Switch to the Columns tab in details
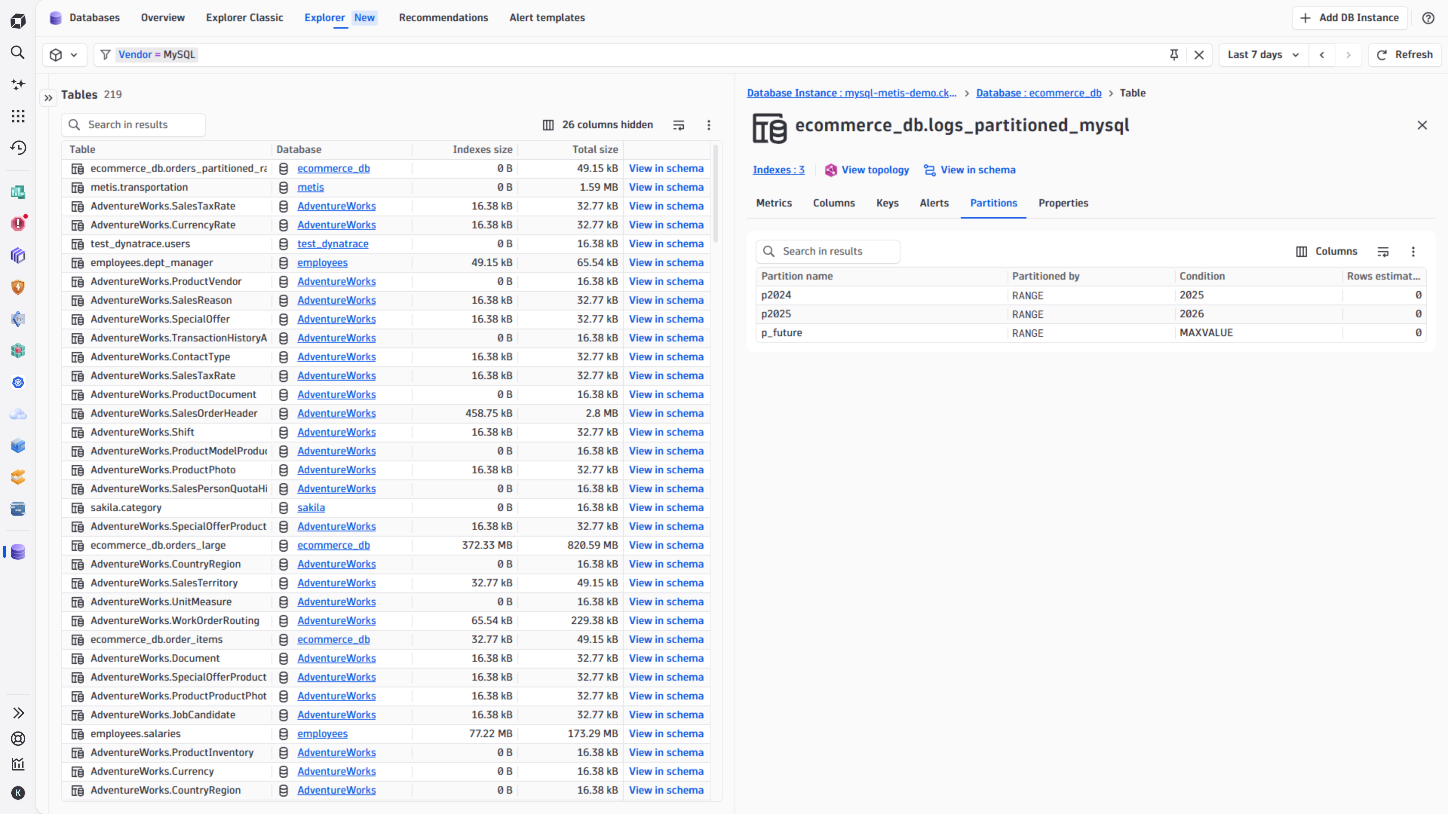Screen dimensions: 1448x814 point(834,203)
